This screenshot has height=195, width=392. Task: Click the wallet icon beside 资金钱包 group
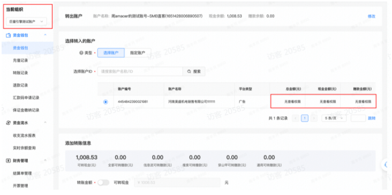click(8, 35)
